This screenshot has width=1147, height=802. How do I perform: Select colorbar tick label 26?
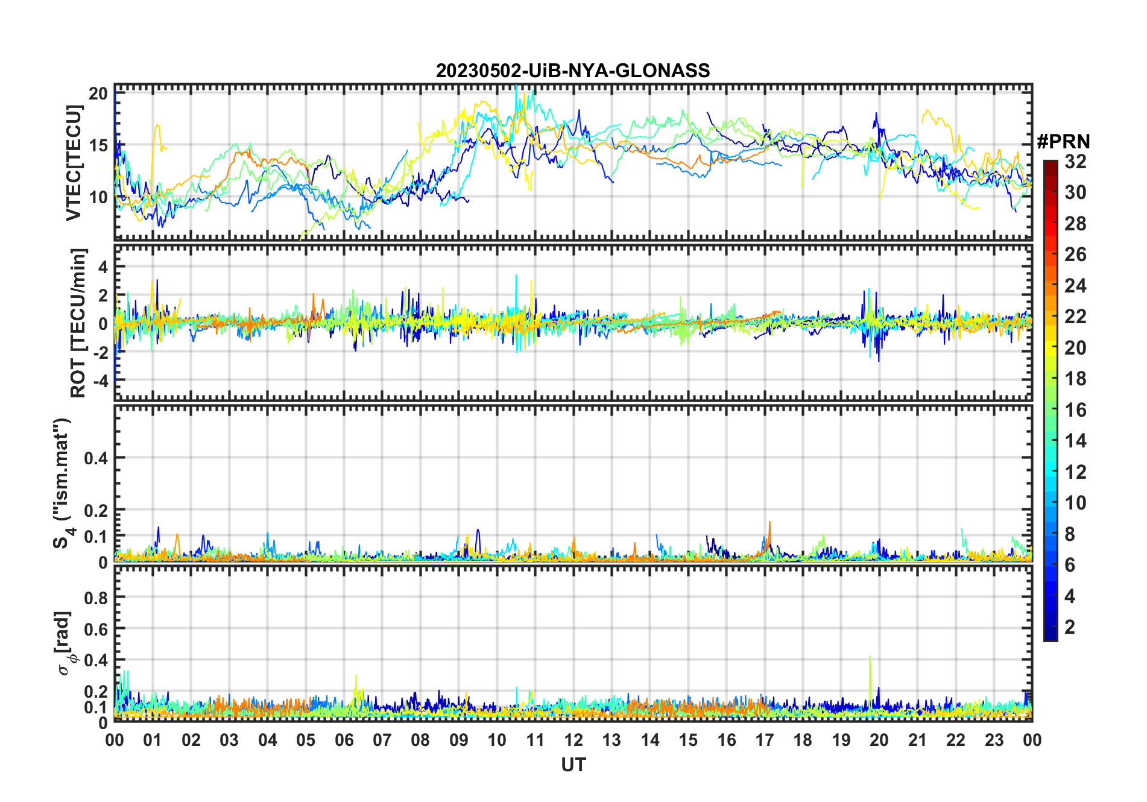coord(1075,254)
